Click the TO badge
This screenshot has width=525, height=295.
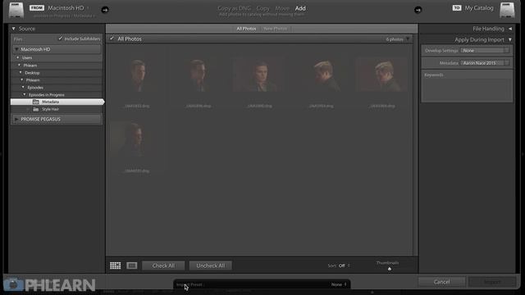coord(457,8)
